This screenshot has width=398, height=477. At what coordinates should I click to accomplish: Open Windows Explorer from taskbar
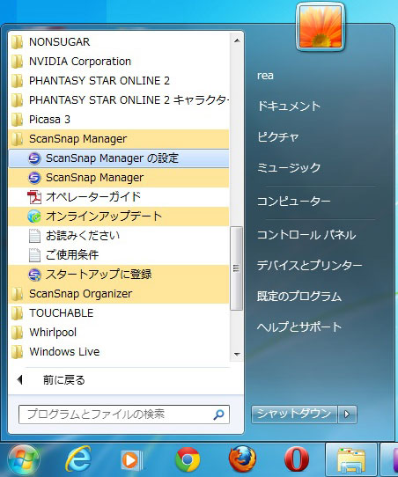pos(351,460)
